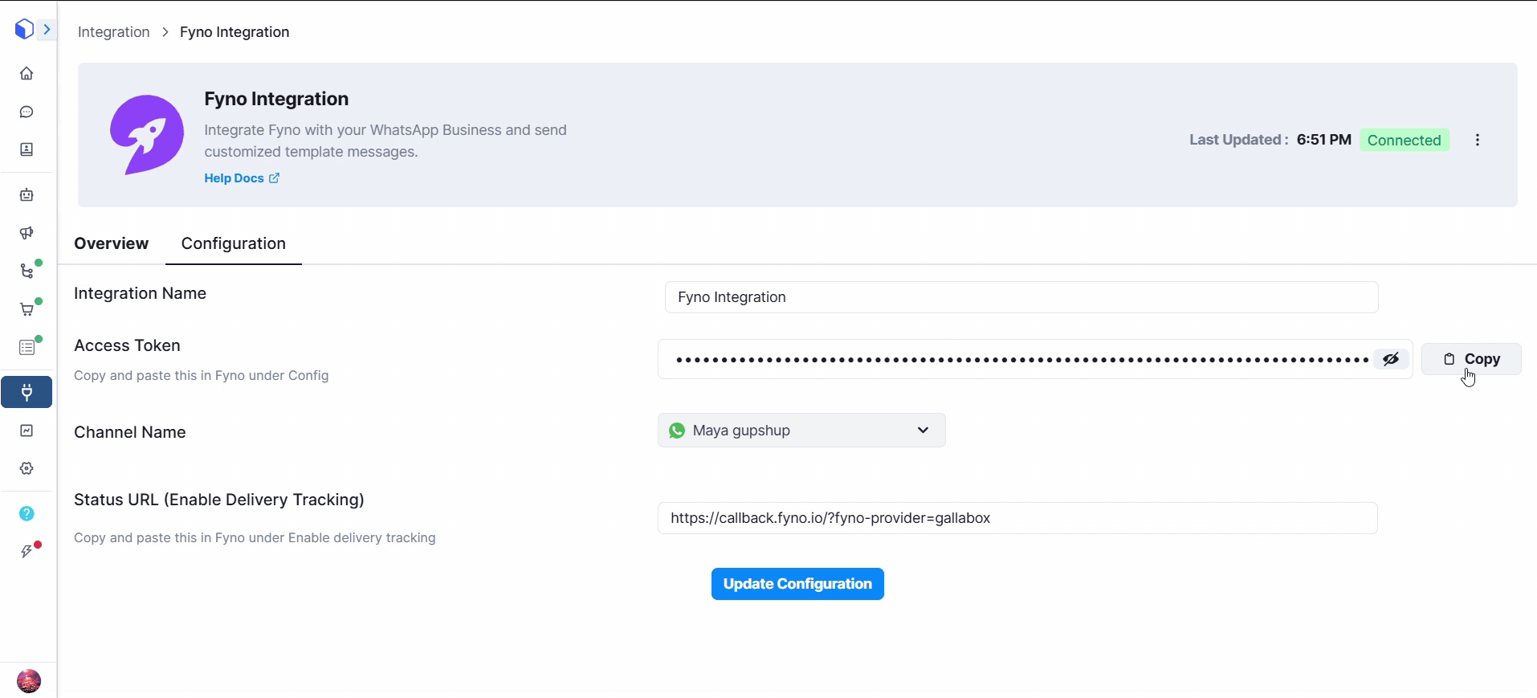Open the contacts icon in sidebar
The image size is (1537, 698).
coord(26,149)
